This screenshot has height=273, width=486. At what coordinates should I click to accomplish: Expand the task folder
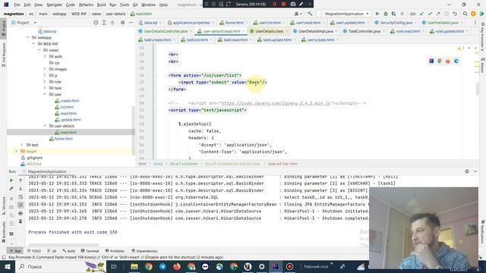coord(45,88)
